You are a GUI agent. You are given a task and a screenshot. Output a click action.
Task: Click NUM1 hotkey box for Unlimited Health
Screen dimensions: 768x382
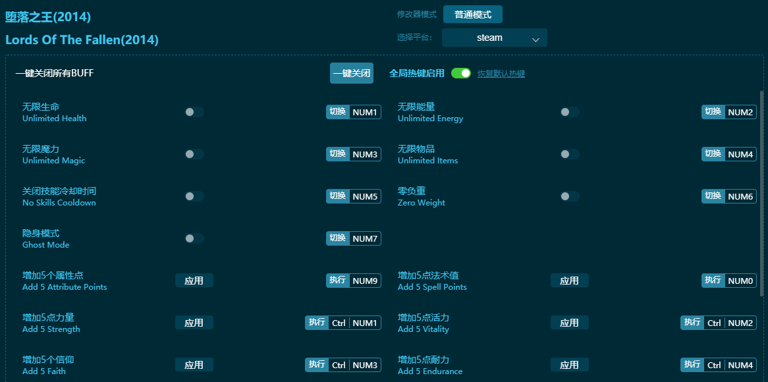tap(365, 112)
